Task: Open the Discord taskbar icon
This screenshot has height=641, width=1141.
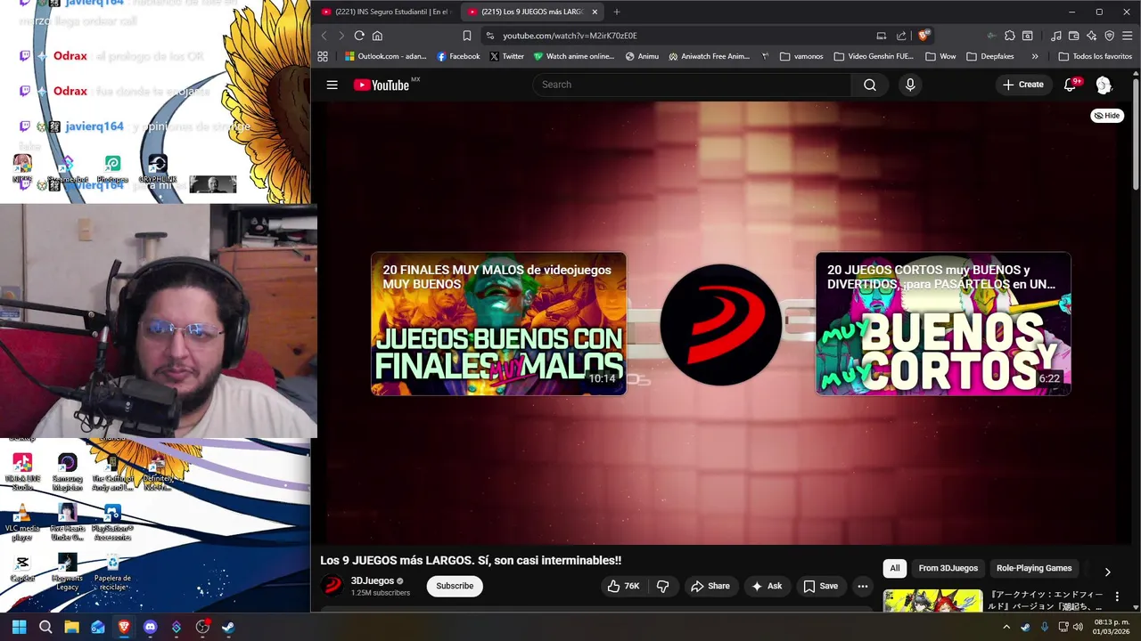Action: (150, 627)
